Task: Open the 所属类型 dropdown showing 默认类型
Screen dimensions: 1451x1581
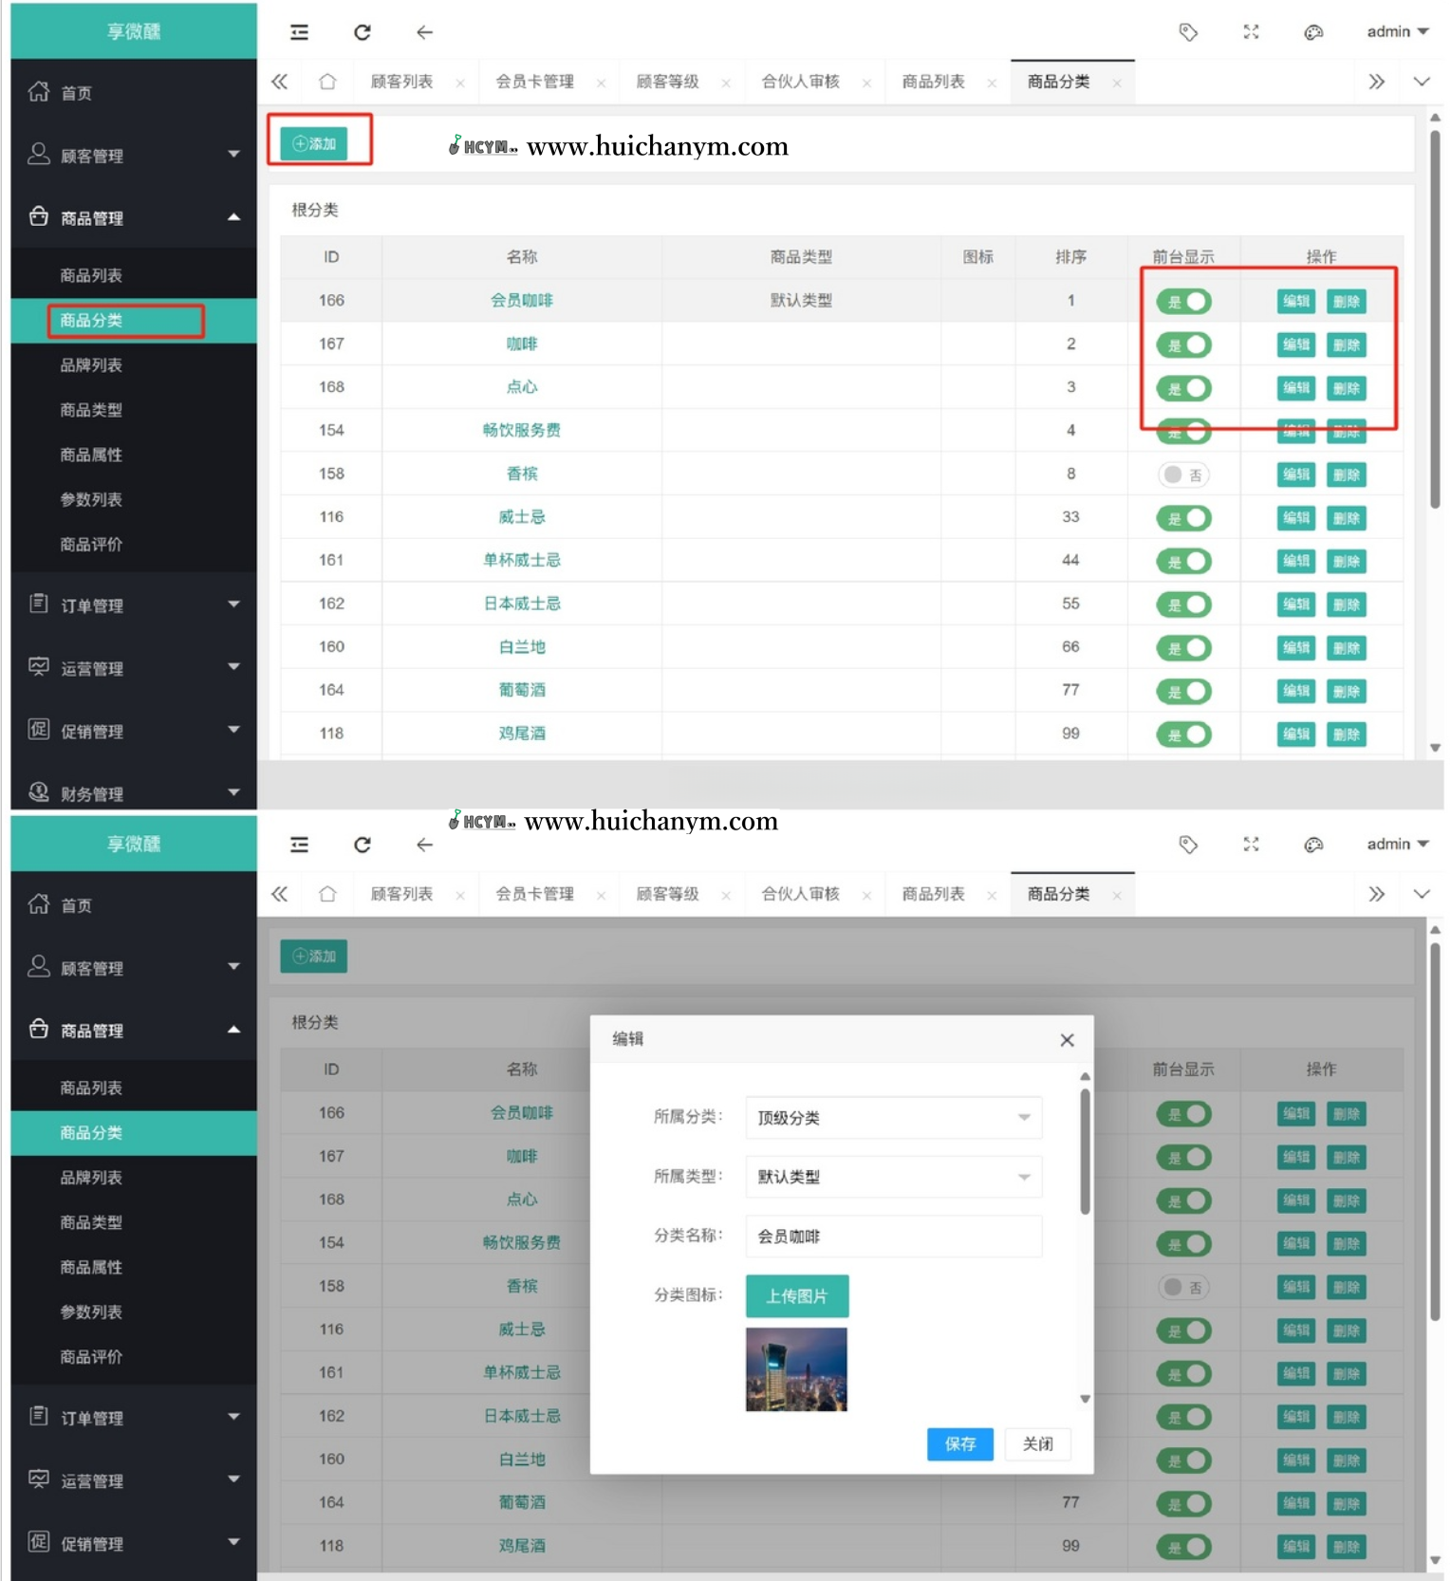Action: (x=893, y=1177)
